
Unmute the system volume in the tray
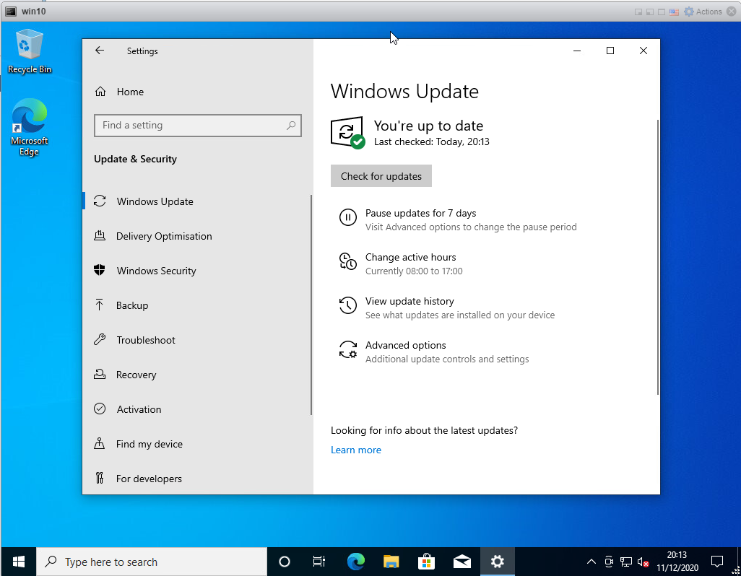(642, 561)
